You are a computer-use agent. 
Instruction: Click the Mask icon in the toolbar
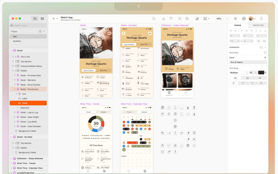[197, 18]
